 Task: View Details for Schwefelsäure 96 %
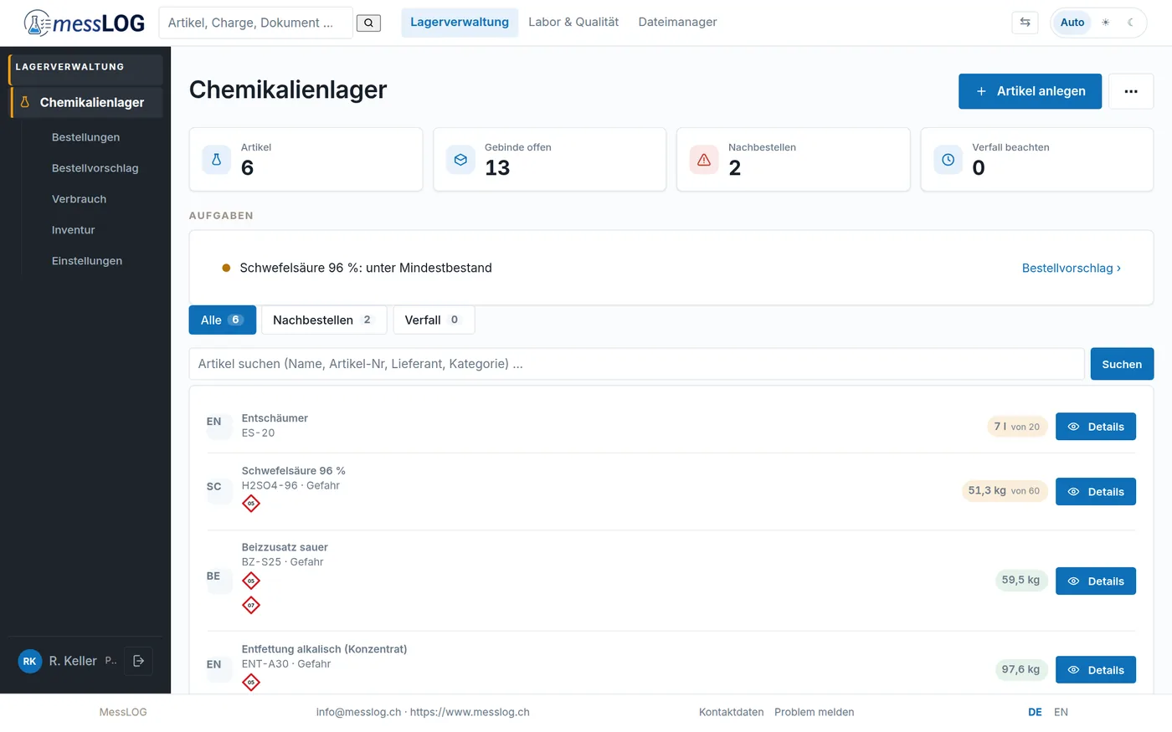click(1095, 492)
